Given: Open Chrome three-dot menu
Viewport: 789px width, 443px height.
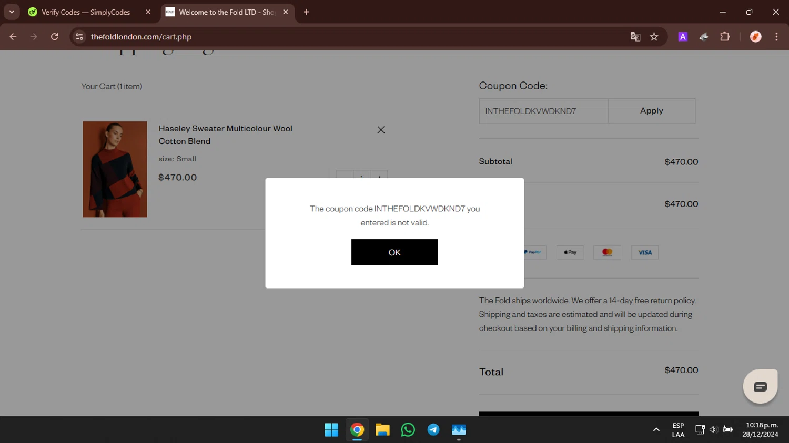Looking at the screenshot, I should [x=776, y=37].
